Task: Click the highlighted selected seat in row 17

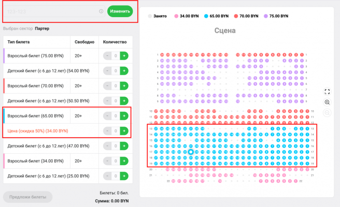Action: (191, 152)
